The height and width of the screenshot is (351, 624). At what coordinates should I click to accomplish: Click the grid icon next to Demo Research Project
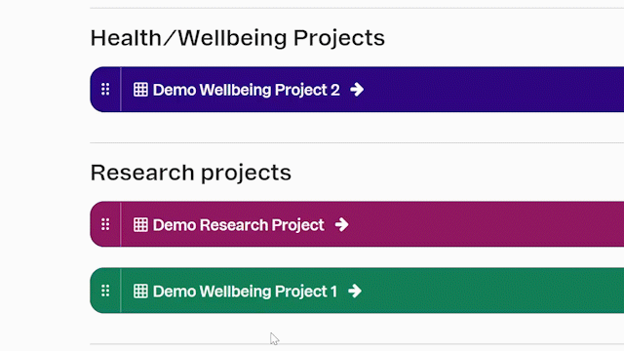140,224
